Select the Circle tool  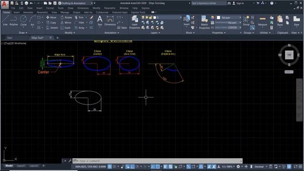23,21
